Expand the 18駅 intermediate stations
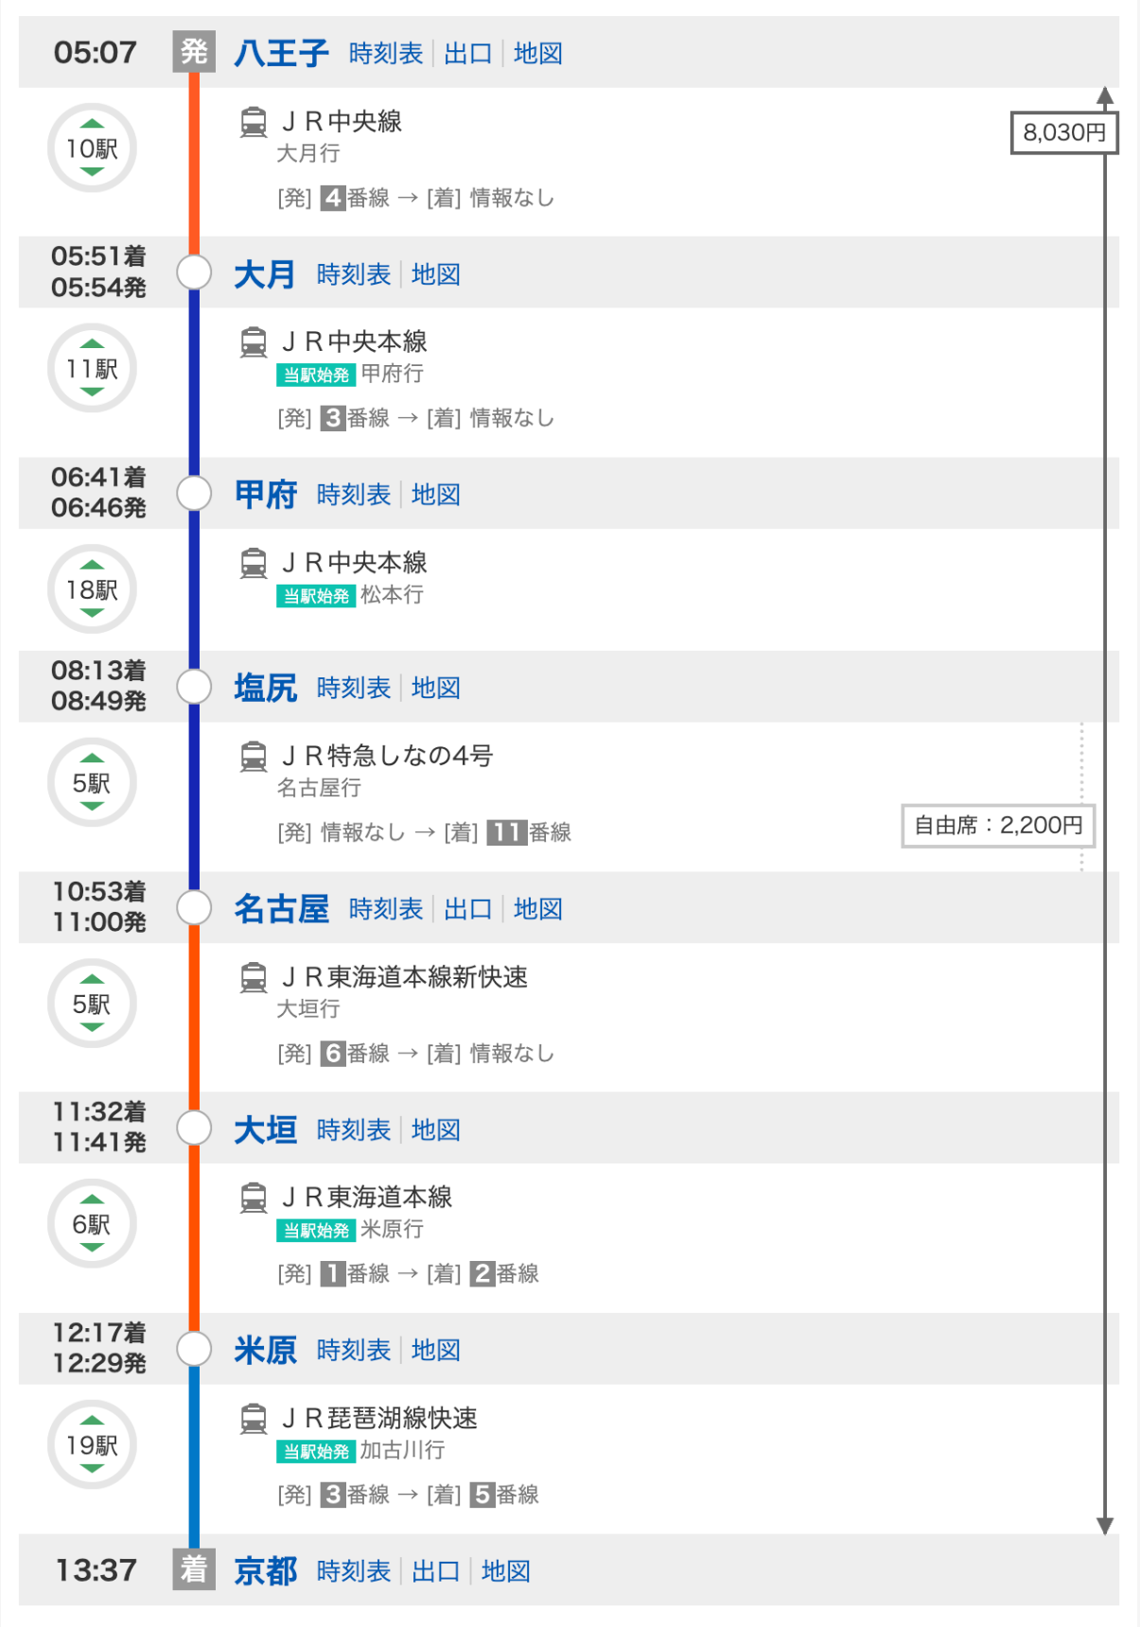This screenshot has width=1140, height=1627. pos(92,589)
